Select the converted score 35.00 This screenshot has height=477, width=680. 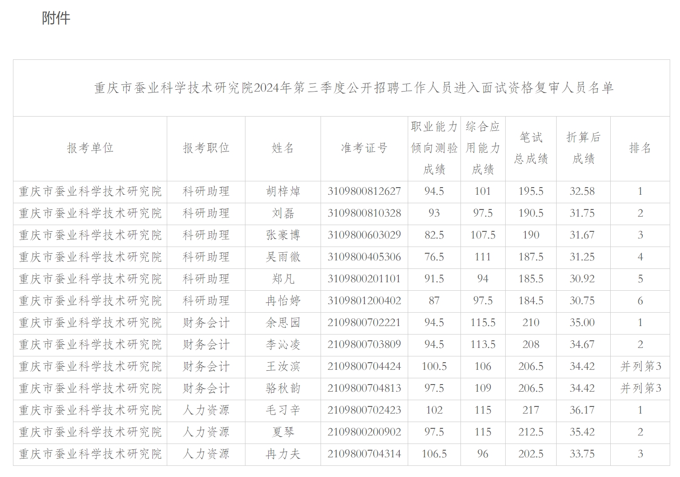[x=582, y=323]
